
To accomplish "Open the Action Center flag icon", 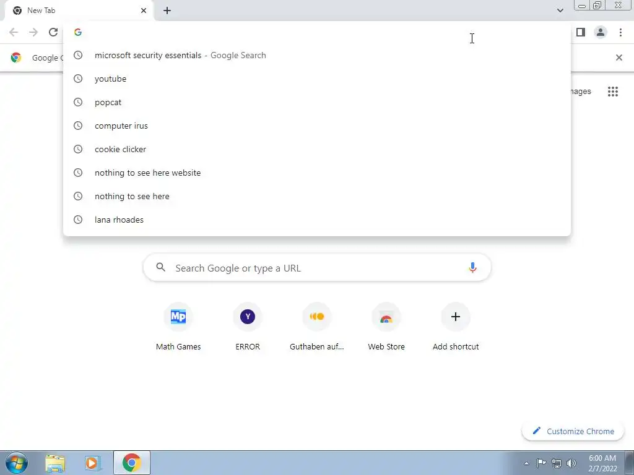I will [541, 463].
